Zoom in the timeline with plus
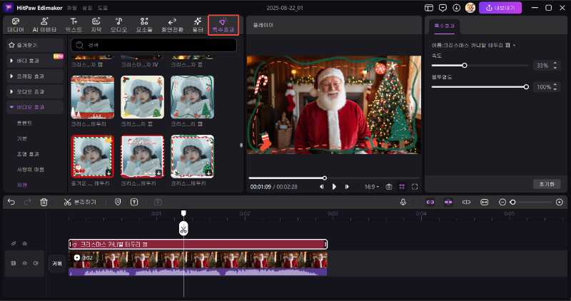Image resolution: width=571 pixels, height=301 pixels. (560, 202)
